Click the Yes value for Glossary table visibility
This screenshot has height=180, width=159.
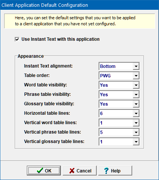104,104
